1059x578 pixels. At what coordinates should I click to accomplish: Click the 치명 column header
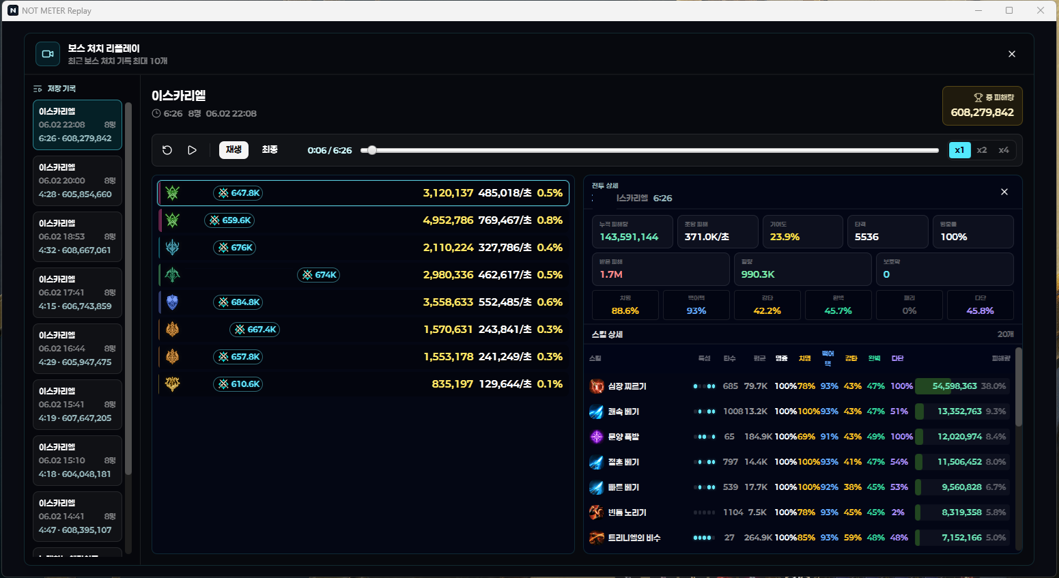[x=805, y=358]
